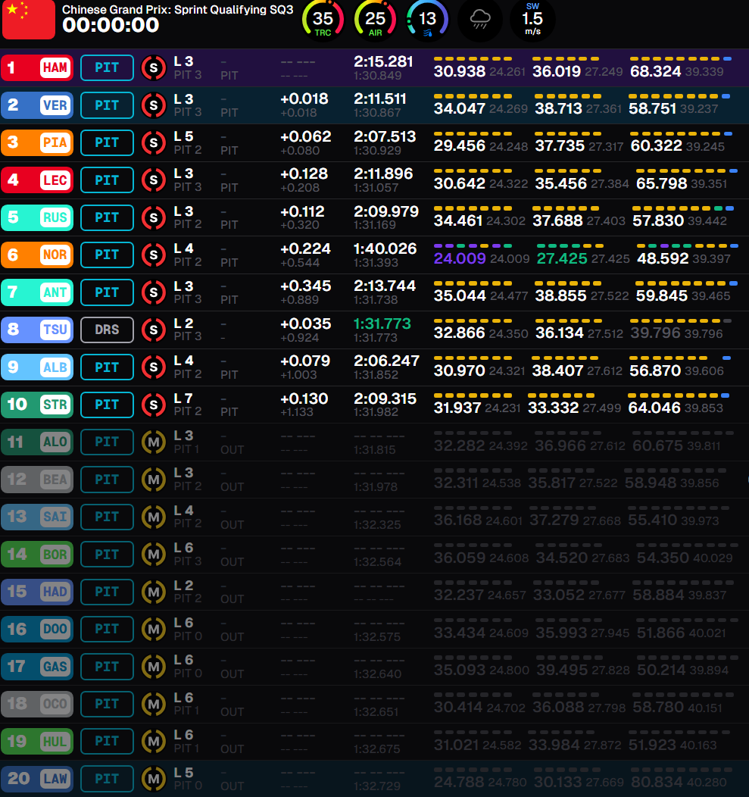Click the session countdown 00:00:00
Viewport: 749px width, 797px height.
pyautogui.click(x=111, y=26)
